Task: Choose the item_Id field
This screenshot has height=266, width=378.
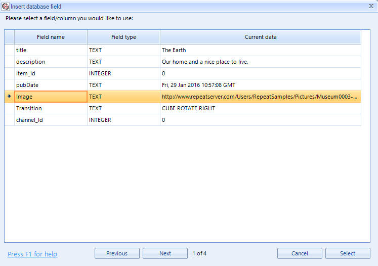Action: click(x=51, y=73)
